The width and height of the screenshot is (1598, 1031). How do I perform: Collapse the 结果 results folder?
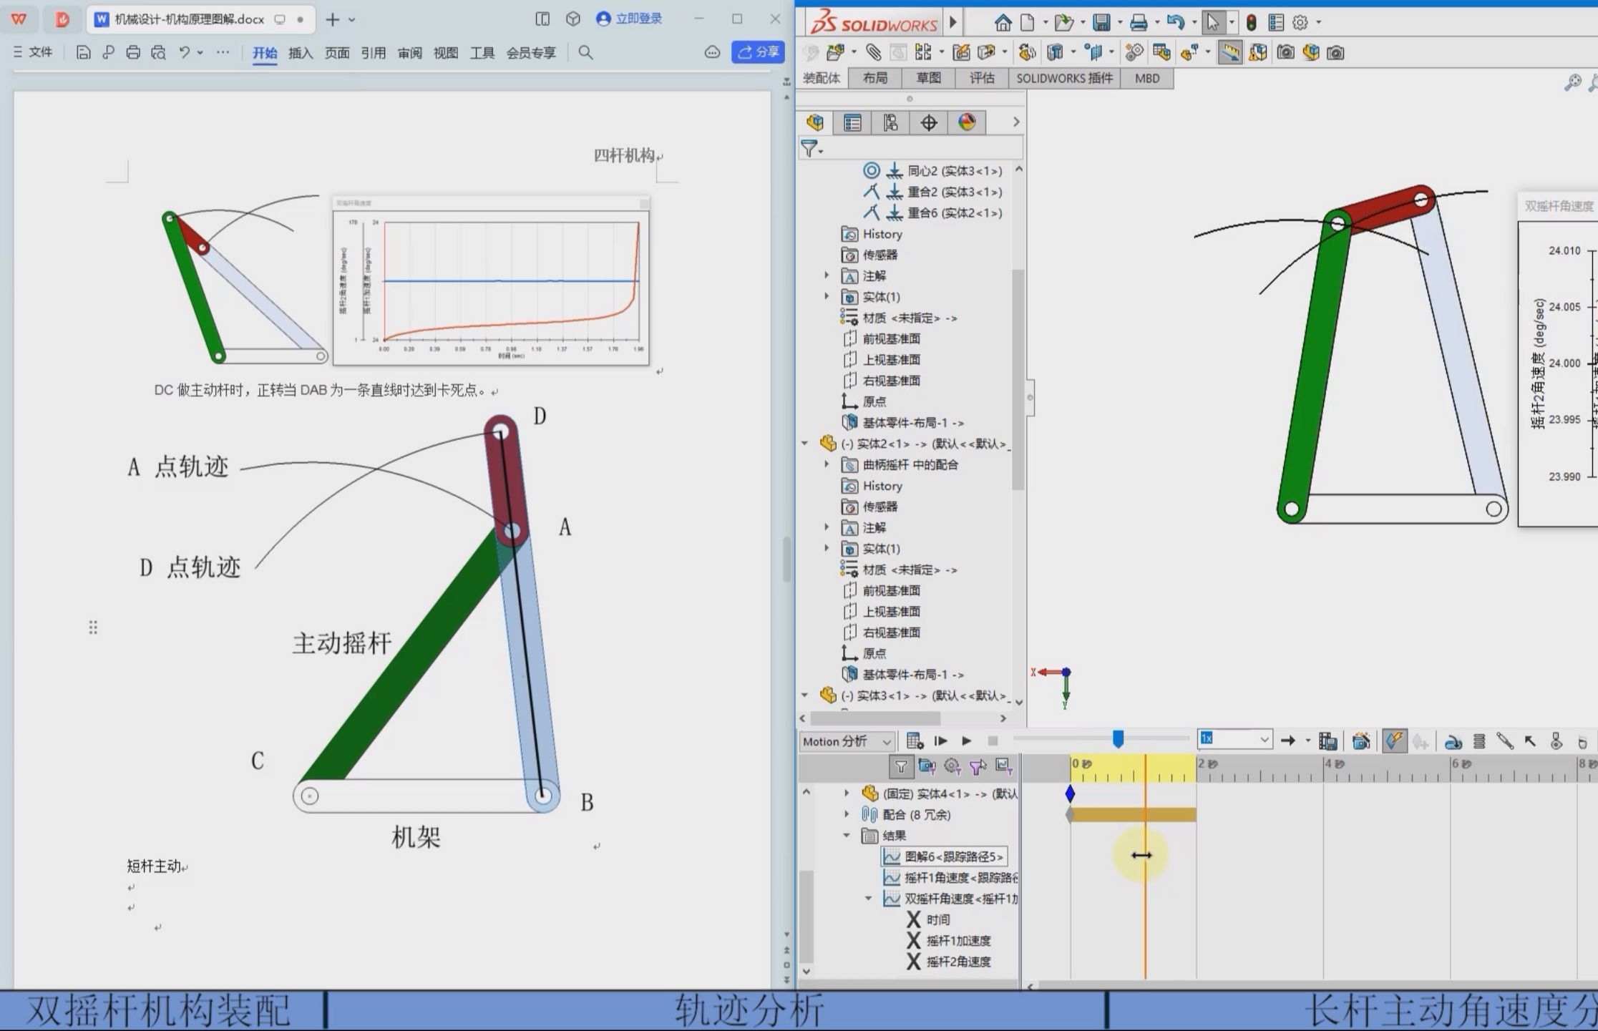(x=847, y=835)
